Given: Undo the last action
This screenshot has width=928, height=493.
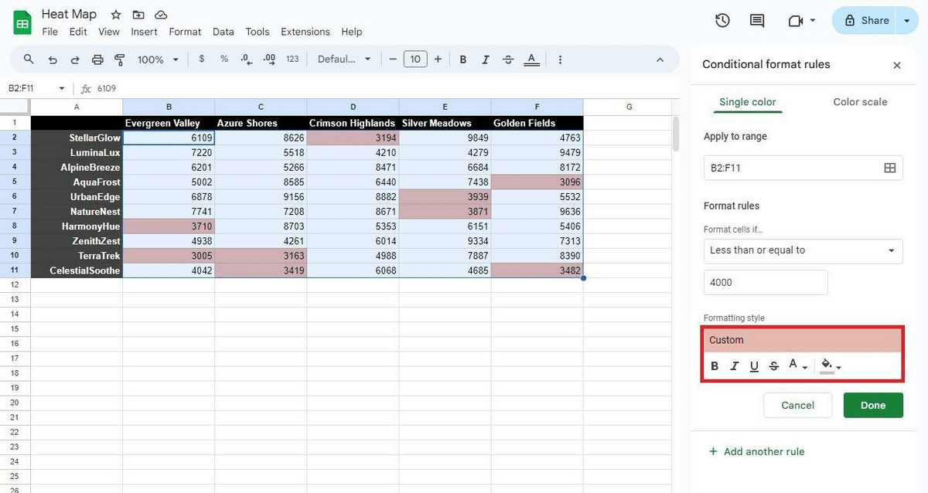Looking at the screenshot, I should (53, 59).
